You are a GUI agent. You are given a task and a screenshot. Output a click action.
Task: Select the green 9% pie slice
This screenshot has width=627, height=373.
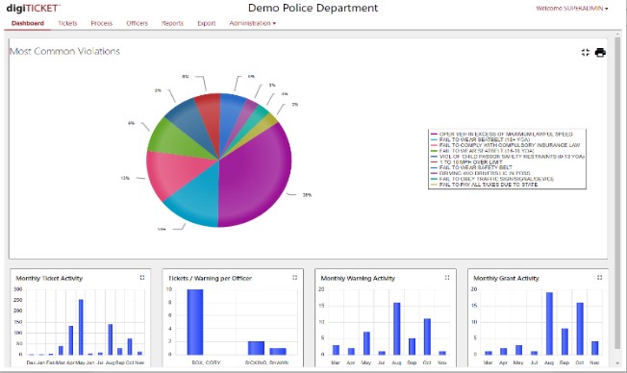172,137
